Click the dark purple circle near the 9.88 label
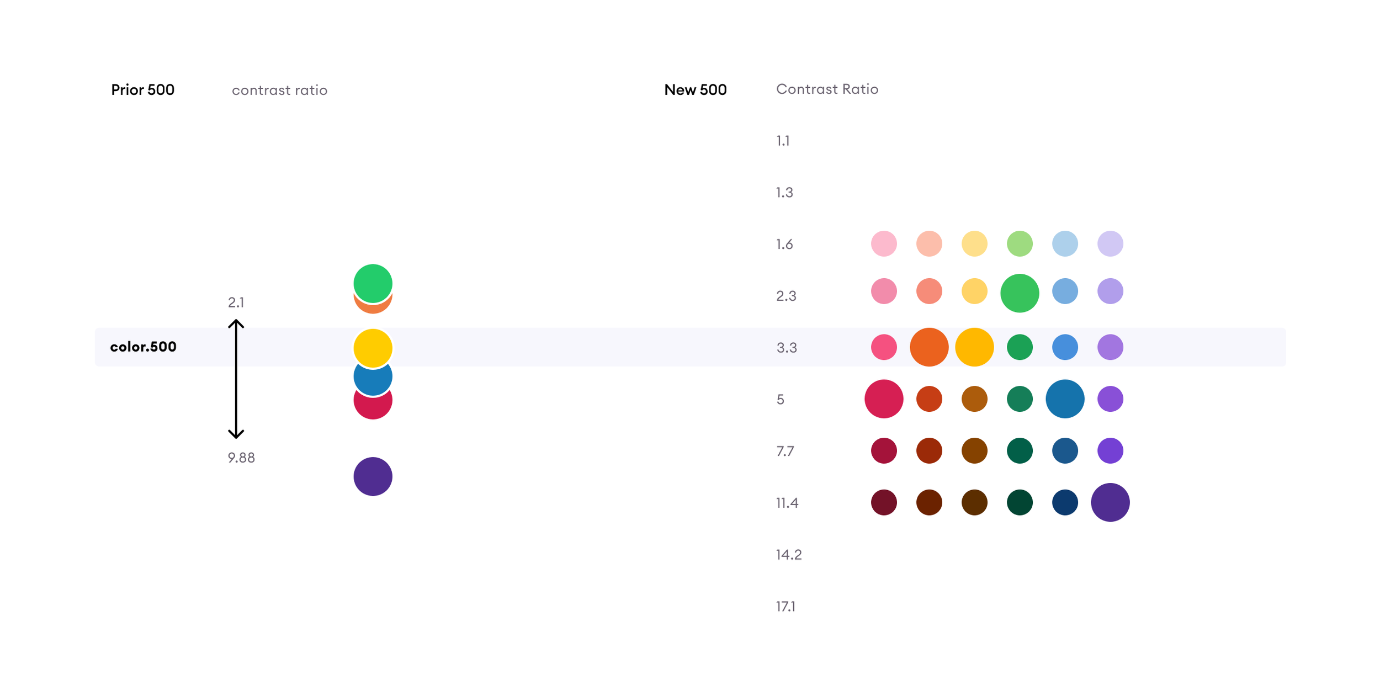1380x690 pixels. (x=373, y=476)
